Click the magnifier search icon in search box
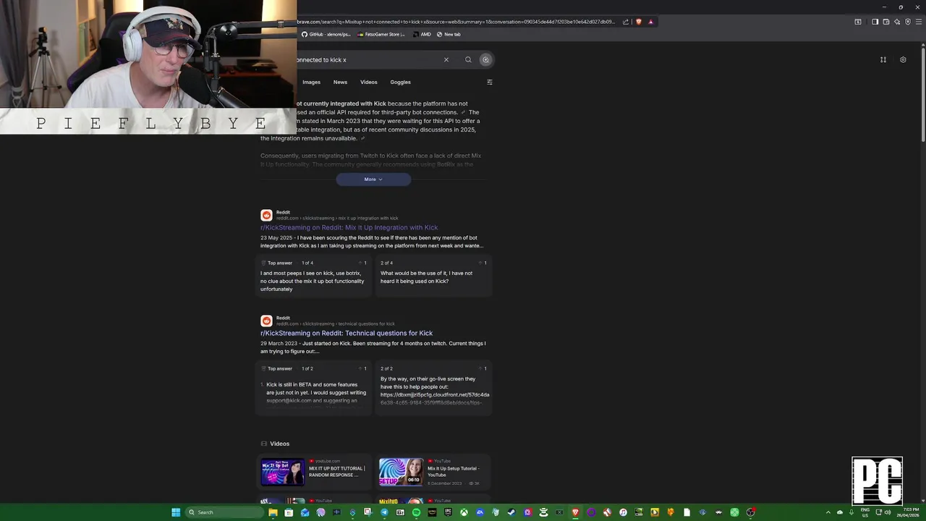This screenshot has width=926, height=521. click(468, 59)
